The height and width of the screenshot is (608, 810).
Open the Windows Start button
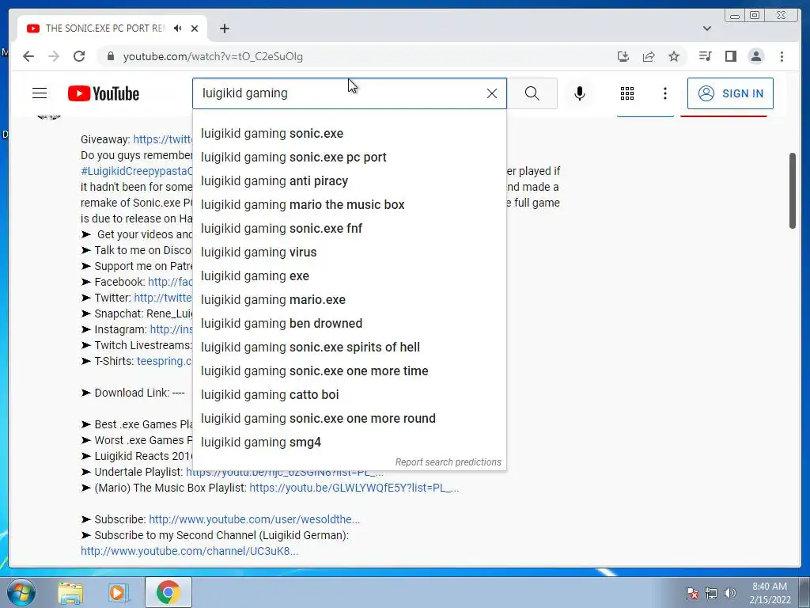pyautogui.click(x=20, y=592)
